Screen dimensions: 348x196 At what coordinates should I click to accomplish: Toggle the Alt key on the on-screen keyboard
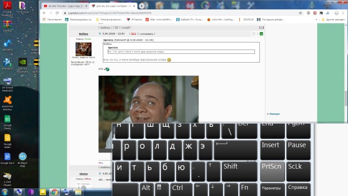146,189
